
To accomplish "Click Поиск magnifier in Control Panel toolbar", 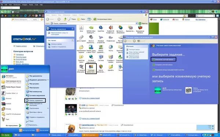I will click(72, 19).
